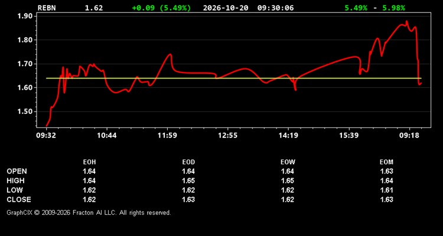Click the LOW row label

tap(15, 190)
